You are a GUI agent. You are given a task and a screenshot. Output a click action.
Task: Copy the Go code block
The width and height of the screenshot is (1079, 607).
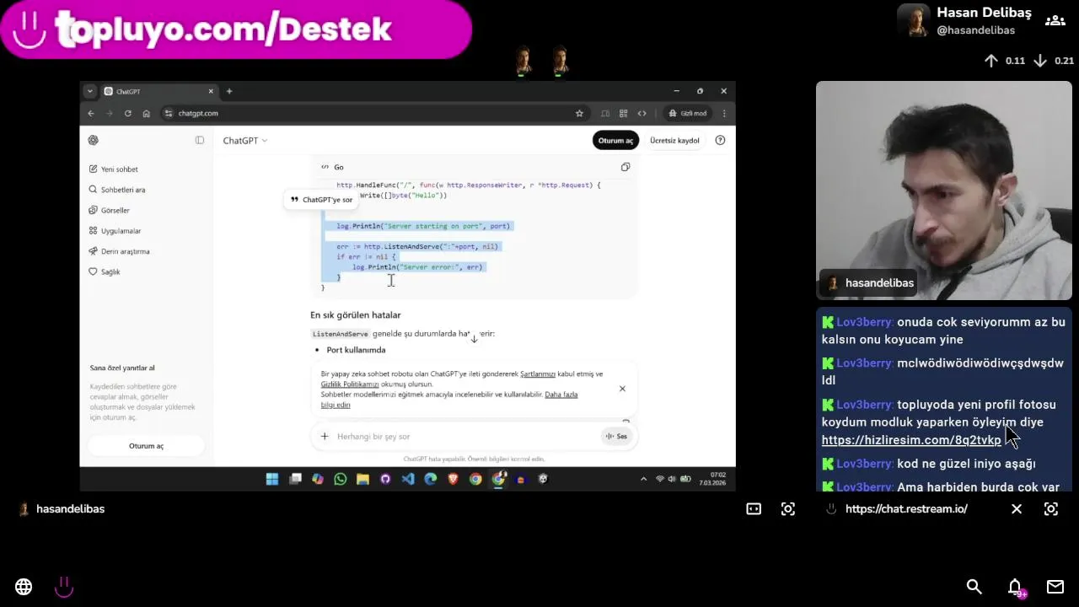625,167
